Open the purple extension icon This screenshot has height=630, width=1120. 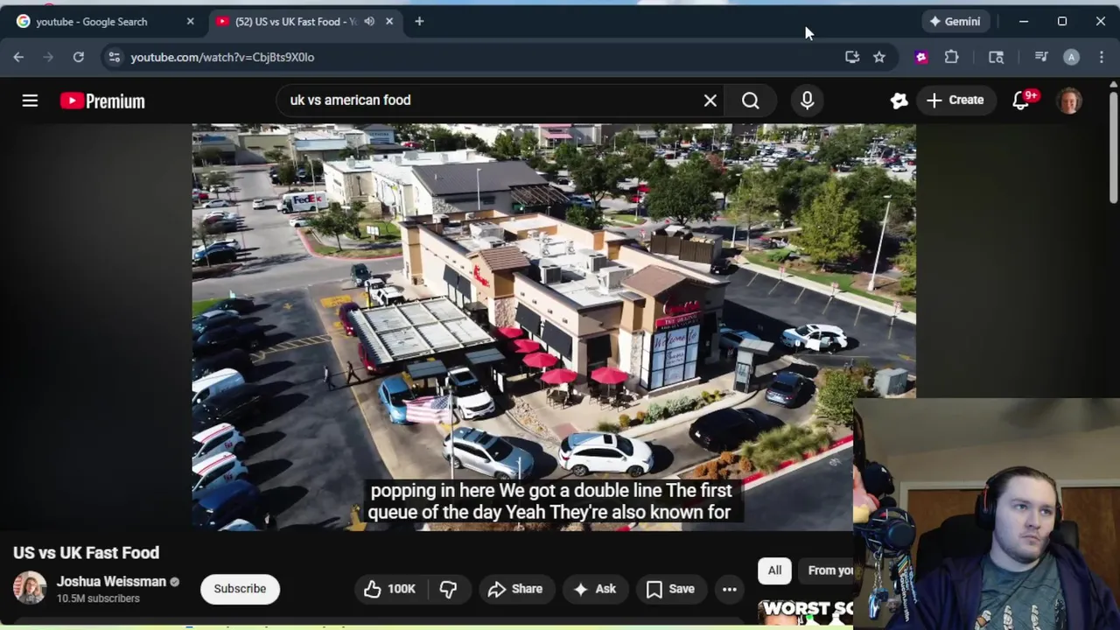pos(920,57)
